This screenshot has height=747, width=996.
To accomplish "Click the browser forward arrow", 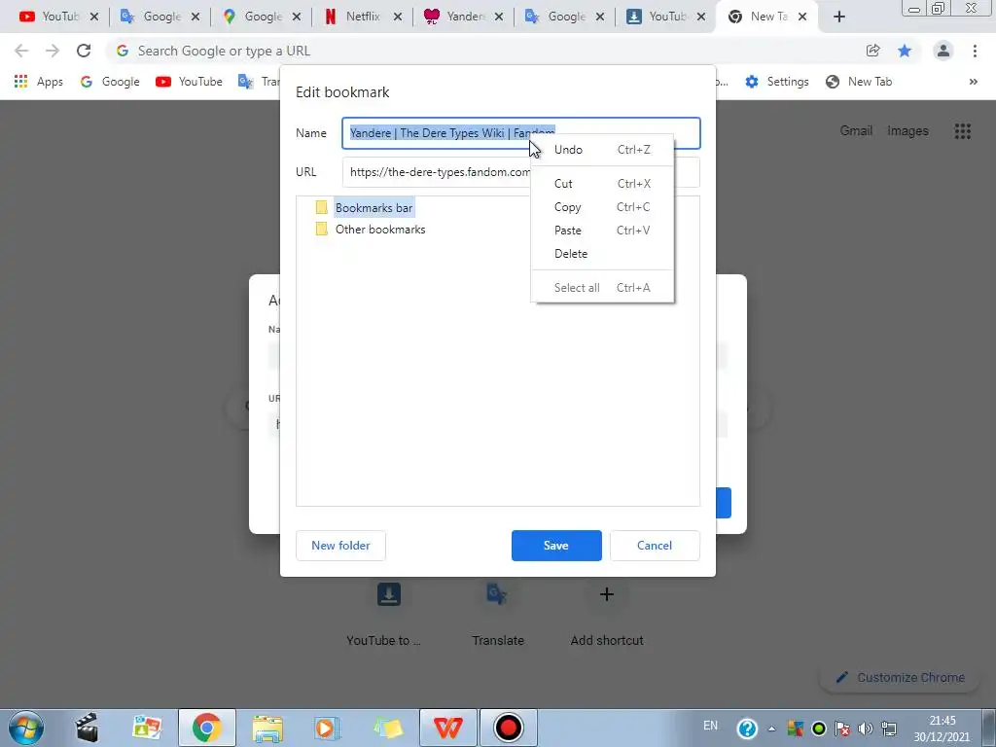I will tap(53, 51).
